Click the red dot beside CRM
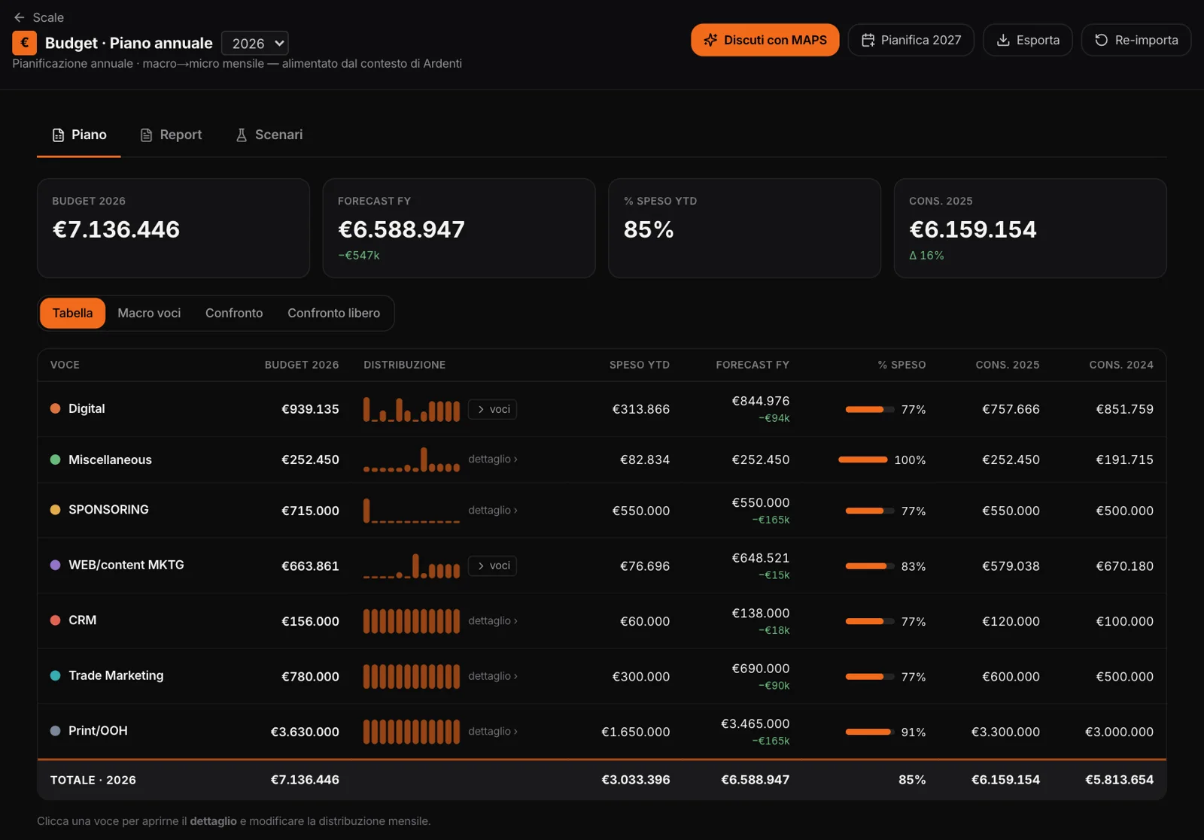This screenshot has width=1204, height=840. (55, 620)
